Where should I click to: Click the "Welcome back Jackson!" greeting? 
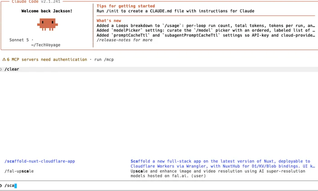point(47,11)
